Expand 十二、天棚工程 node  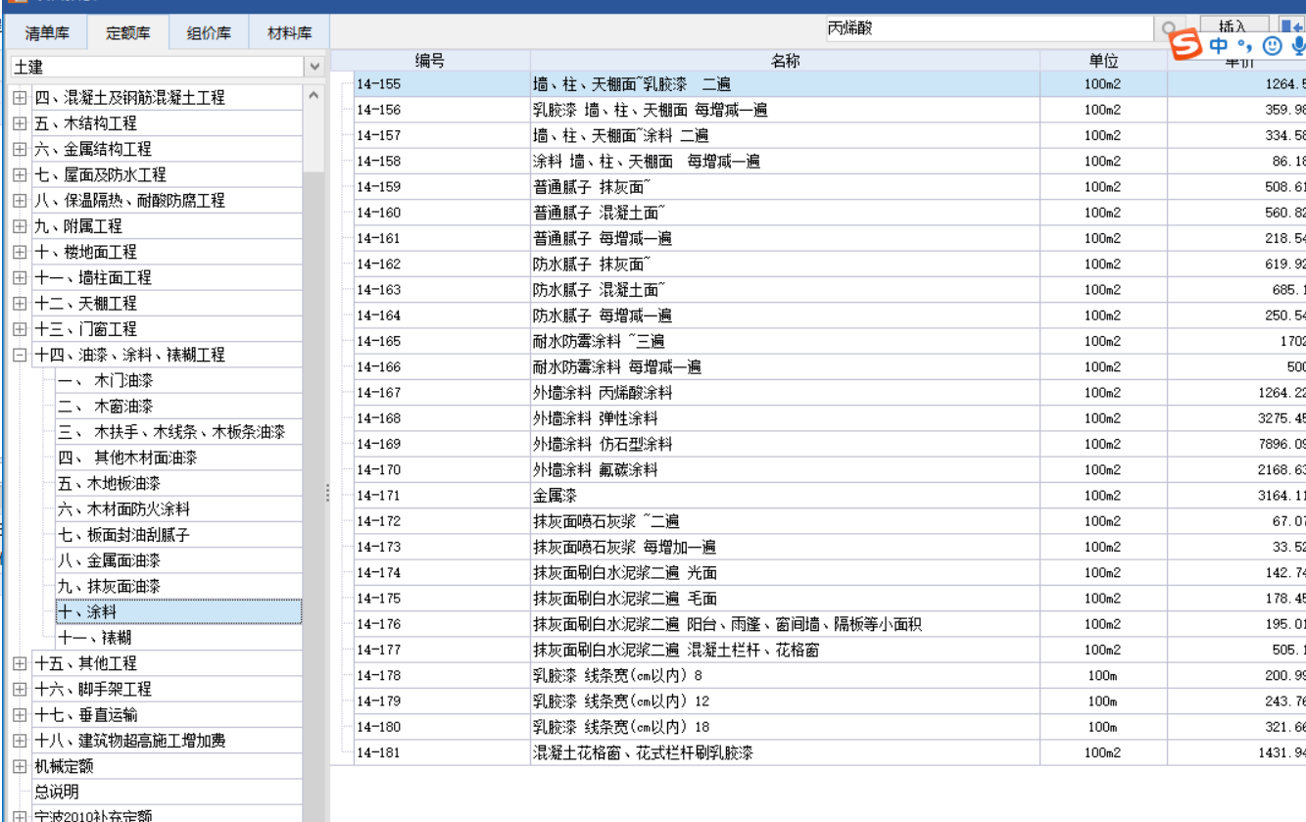(x=20, y=304)
